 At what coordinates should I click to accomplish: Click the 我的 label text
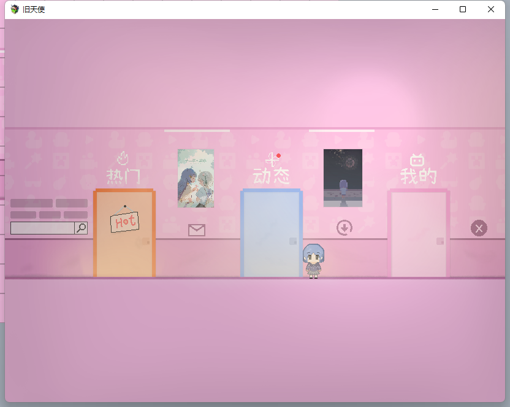(x=419, y=176)
